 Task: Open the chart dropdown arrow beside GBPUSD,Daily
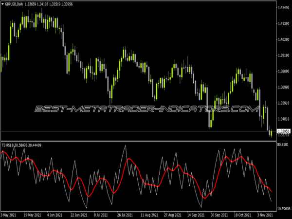click(2, 4)
